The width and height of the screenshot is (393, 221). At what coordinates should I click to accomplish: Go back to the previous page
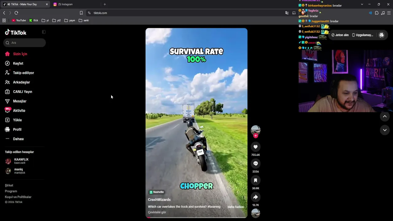4,13
